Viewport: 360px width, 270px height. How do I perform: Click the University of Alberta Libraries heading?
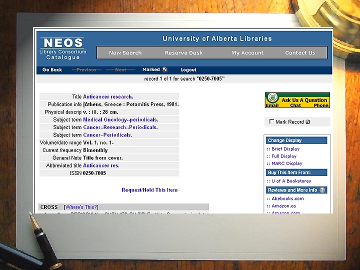pos(217,38)
